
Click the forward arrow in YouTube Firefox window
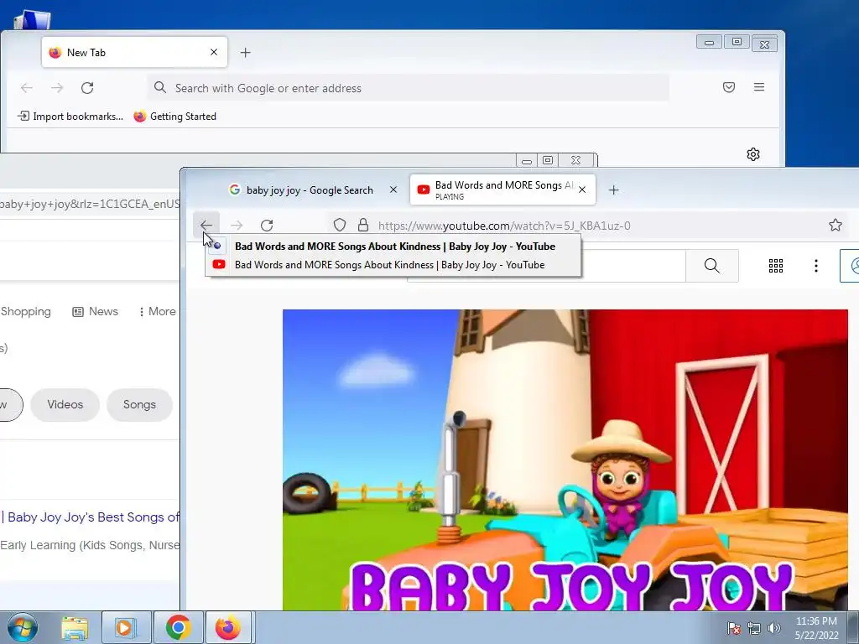[x=237, y=225]
